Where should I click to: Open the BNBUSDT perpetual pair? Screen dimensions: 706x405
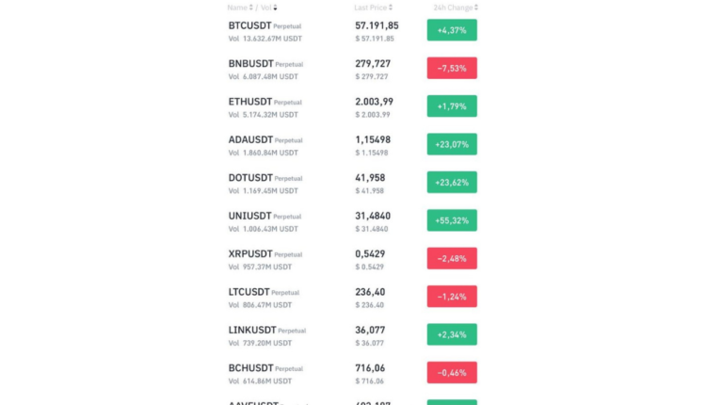(x=250, y=64)
